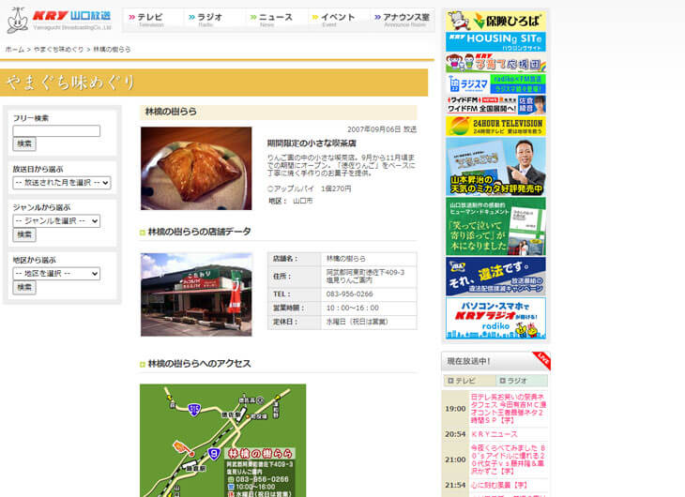
Task: Open KRY 子育て応援団 banner
Action: click(x=495, y=63)
